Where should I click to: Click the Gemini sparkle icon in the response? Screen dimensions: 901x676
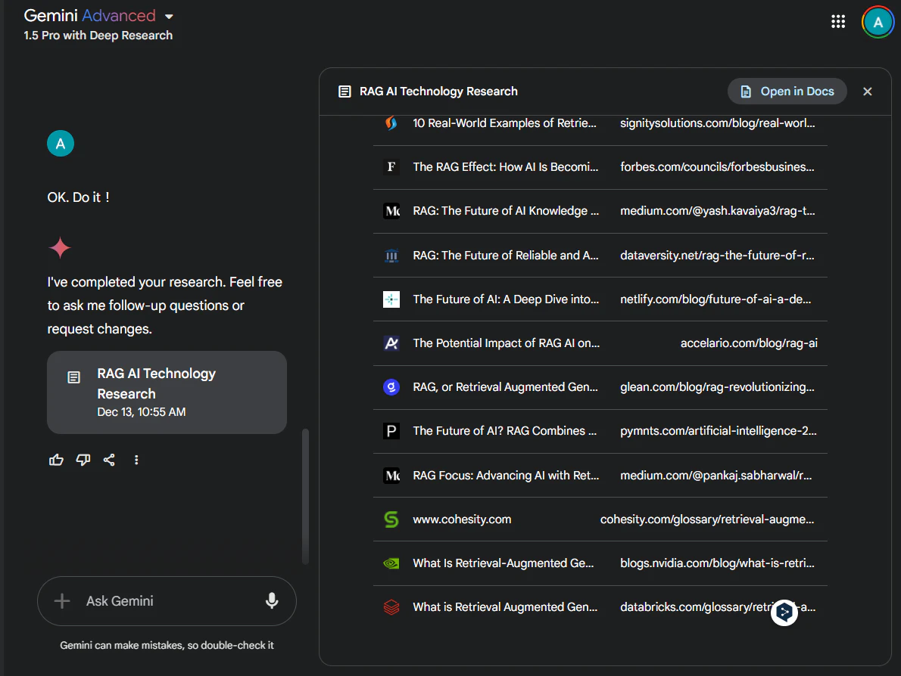pyautogui.click(x=60, y=248)
